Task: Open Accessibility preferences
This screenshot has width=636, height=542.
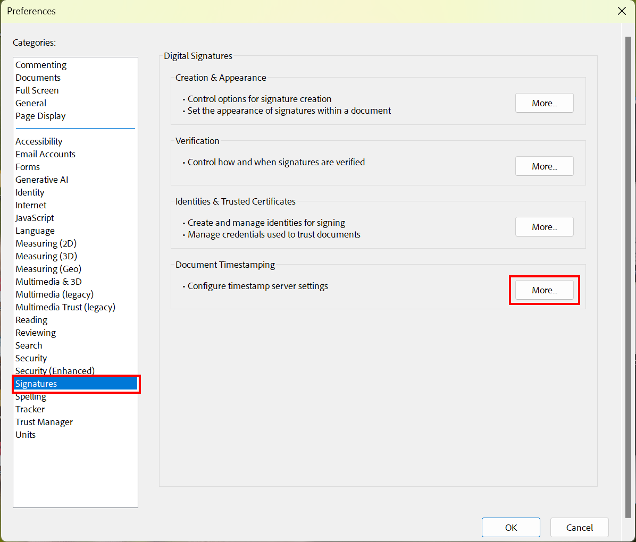Action: (38, 141)
